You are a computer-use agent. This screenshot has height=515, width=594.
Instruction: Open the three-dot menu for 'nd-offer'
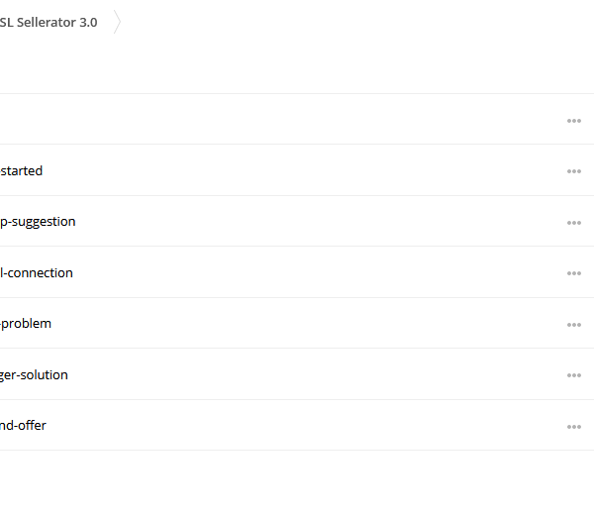click(574, 427)
